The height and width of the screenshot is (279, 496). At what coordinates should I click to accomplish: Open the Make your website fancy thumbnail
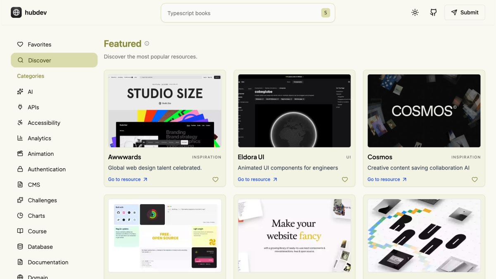point(294,236)
